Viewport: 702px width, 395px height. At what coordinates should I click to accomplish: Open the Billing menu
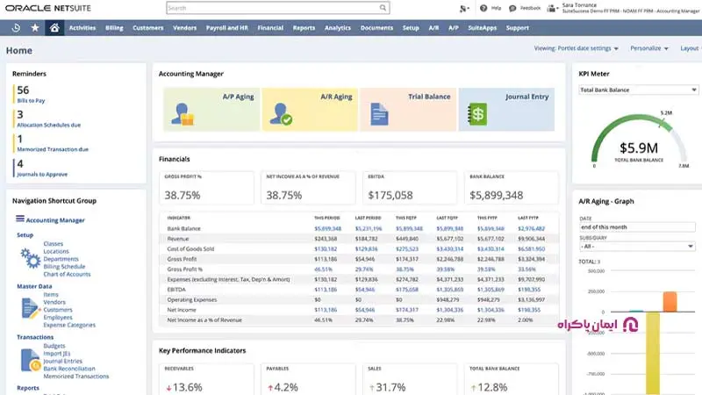pyautogui.click(x=114, y=28)
